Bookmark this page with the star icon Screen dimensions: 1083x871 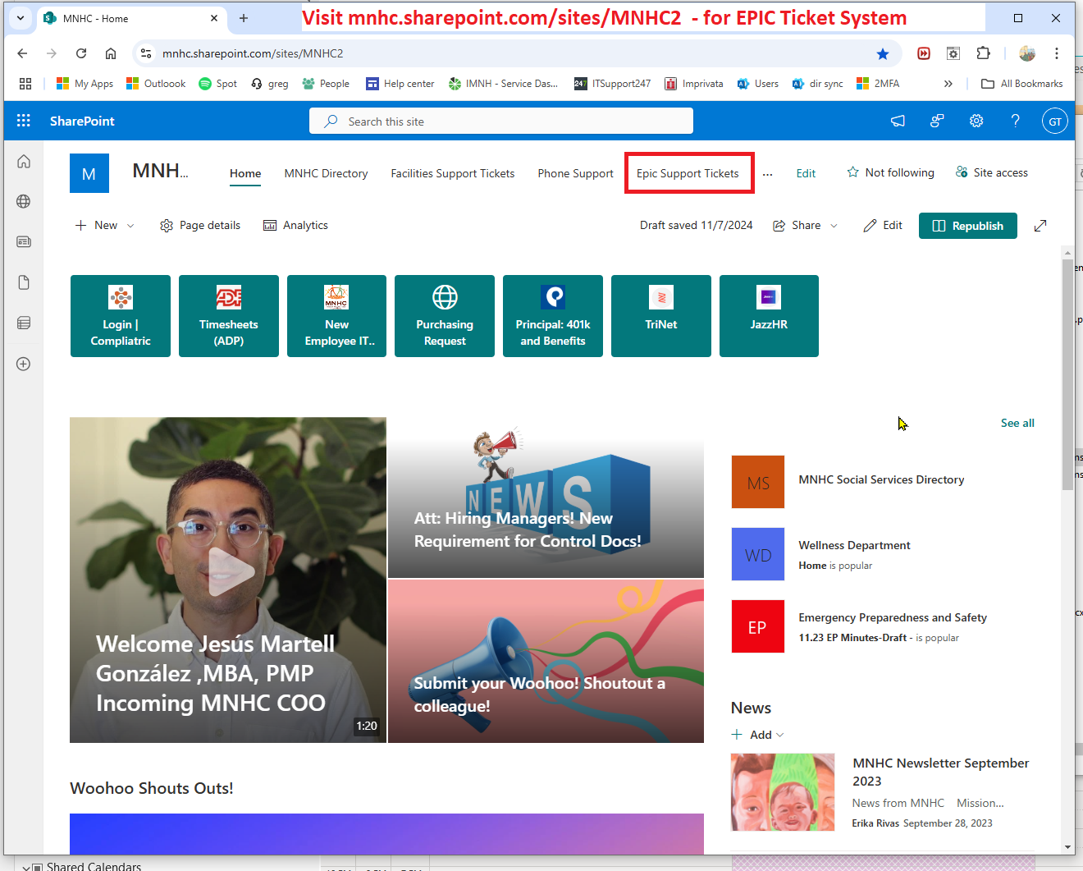[883, 53]
